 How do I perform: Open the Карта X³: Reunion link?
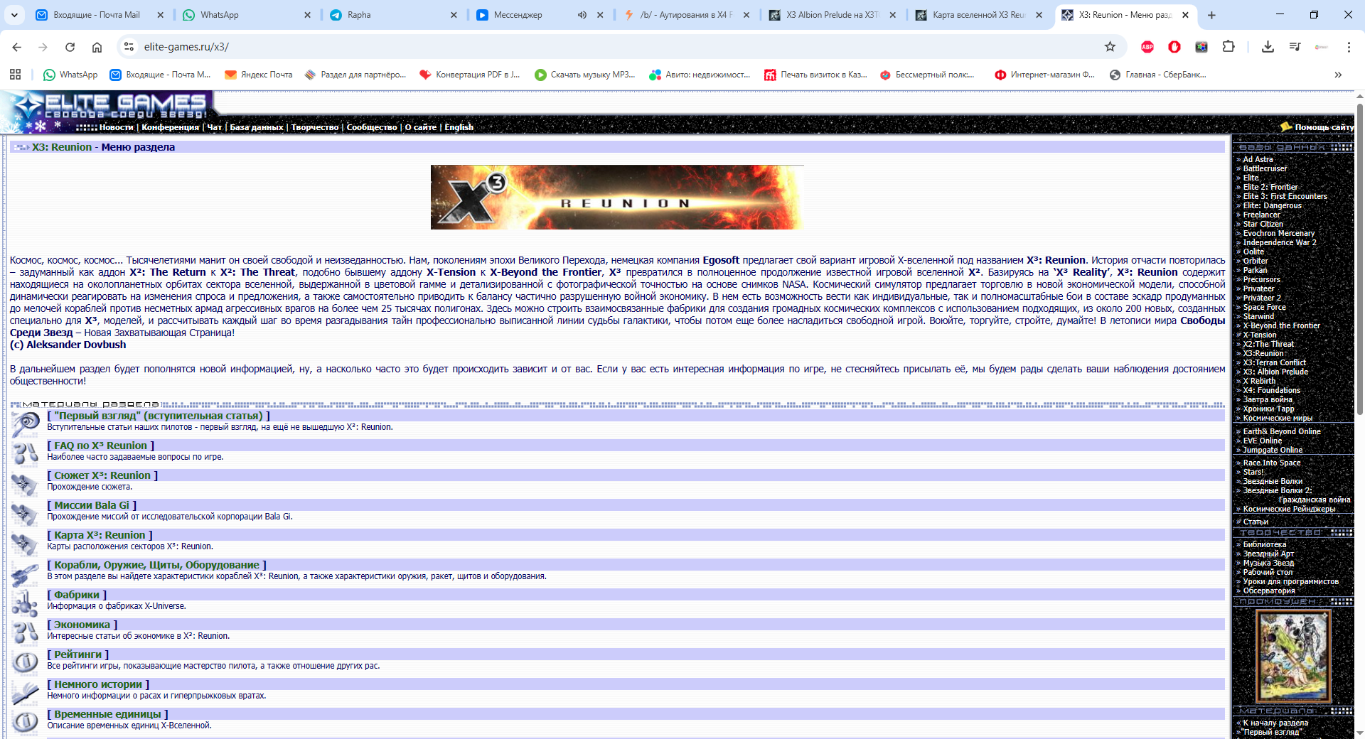pos(100,535)
